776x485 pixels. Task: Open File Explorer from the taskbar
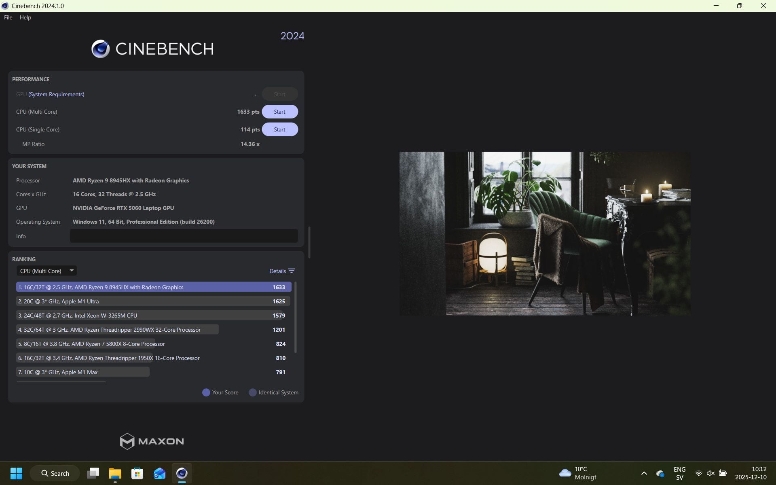click(115, 473)
